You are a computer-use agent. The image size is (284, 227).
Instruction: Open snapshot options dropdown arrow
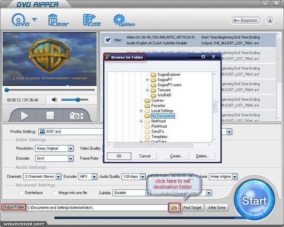click(82, 116)
